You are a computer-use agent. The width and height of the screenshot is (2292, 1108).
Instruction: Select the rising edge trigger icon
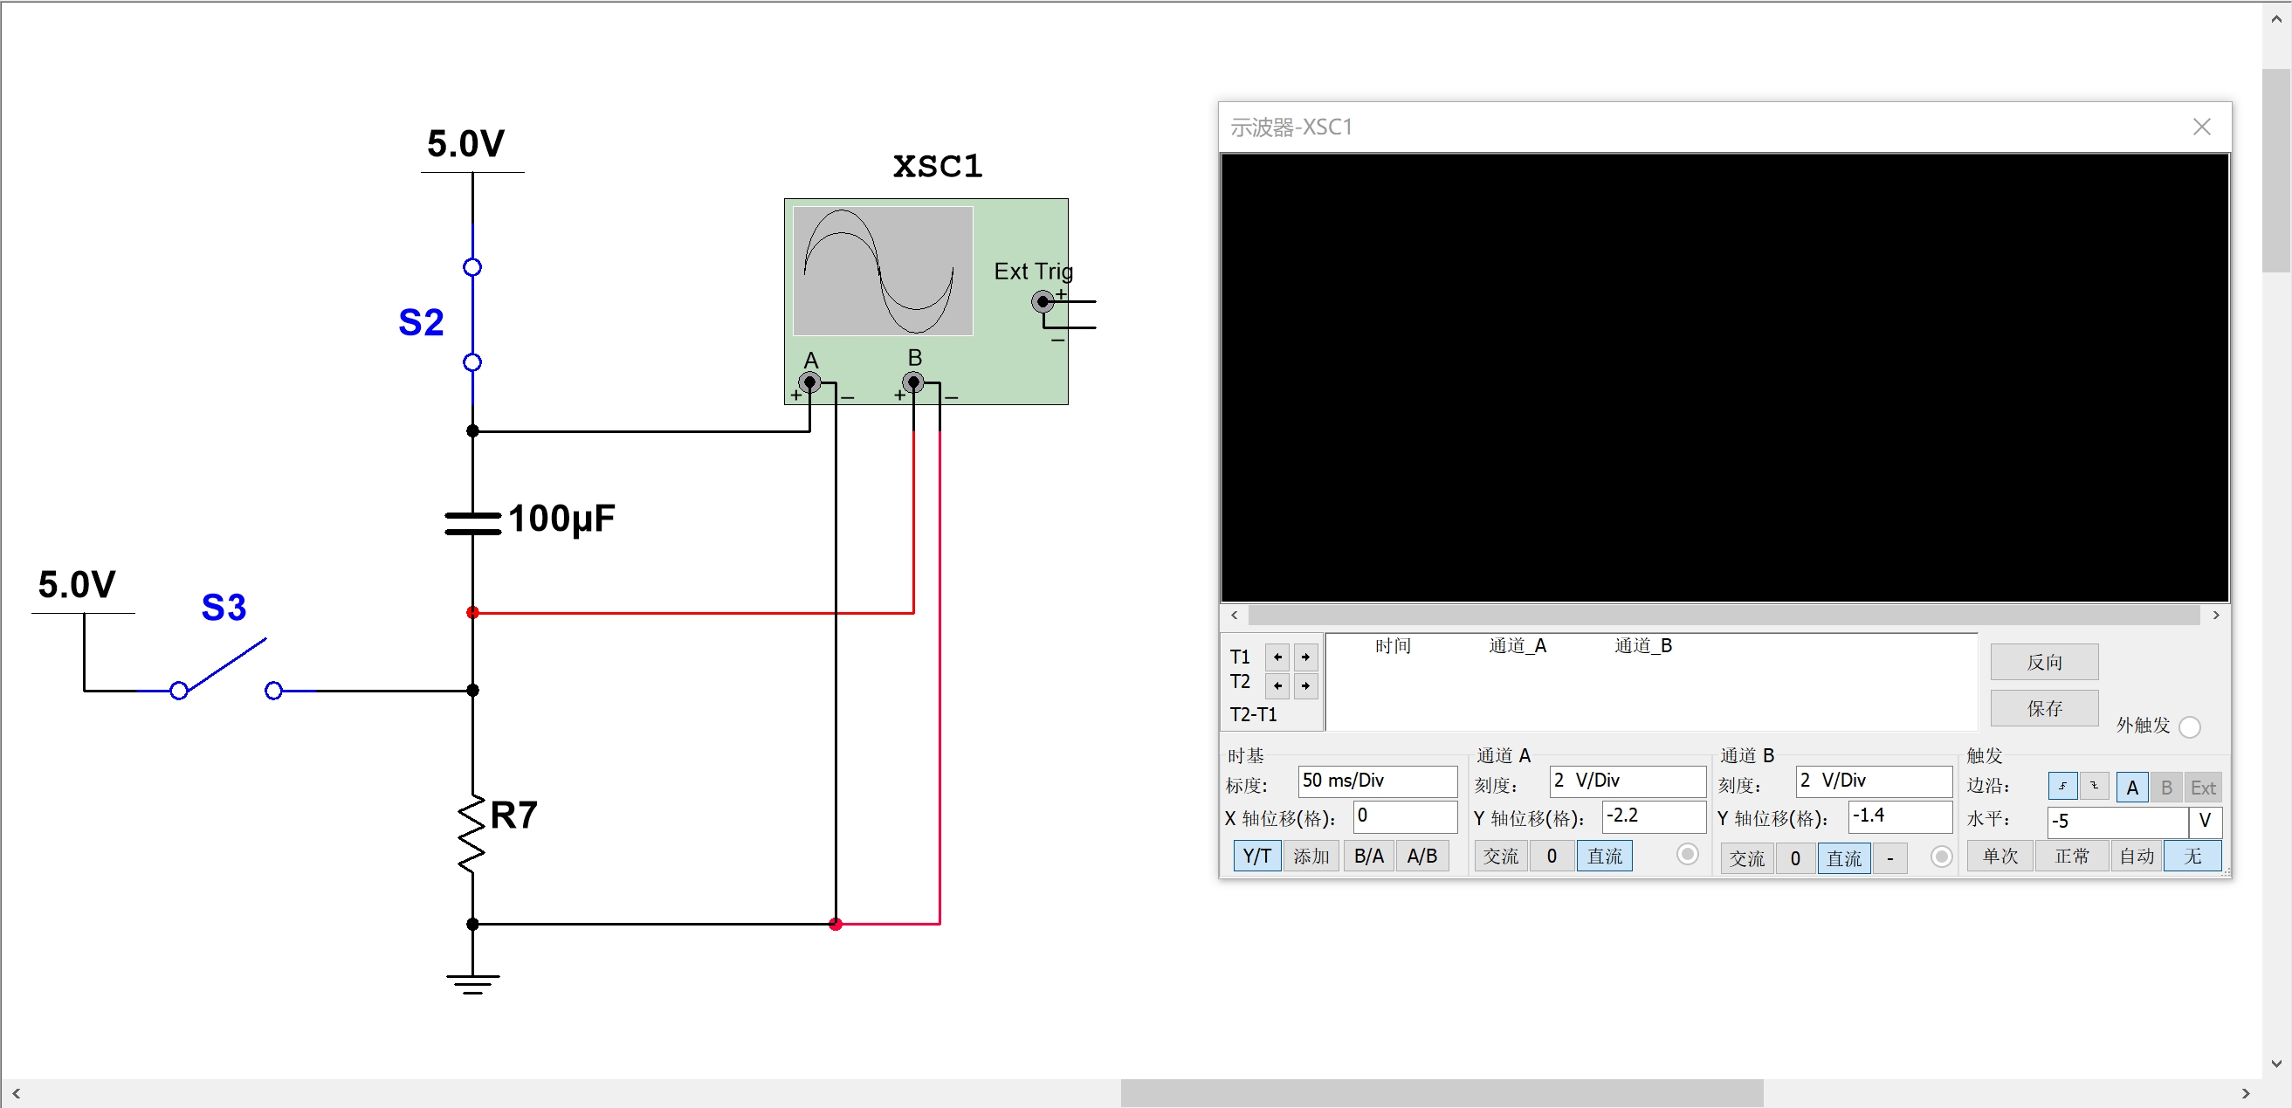coord(2062,787)
